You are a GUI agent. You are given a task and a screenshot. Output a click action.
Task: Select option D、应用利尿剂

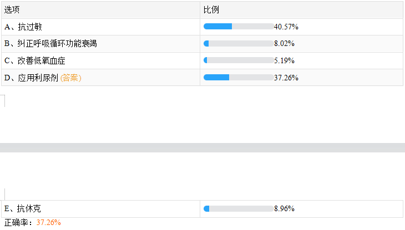coord(31,78)
